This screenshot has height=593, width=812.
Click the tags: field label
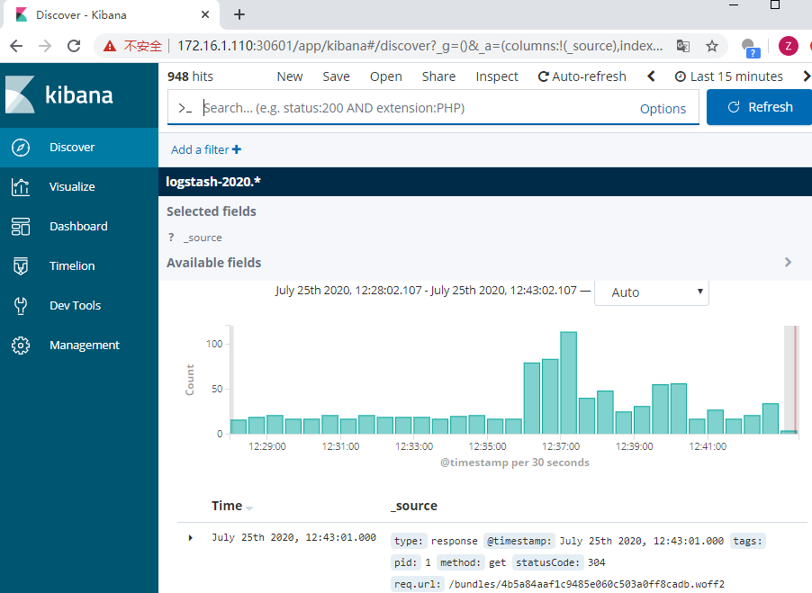[747, 541]
